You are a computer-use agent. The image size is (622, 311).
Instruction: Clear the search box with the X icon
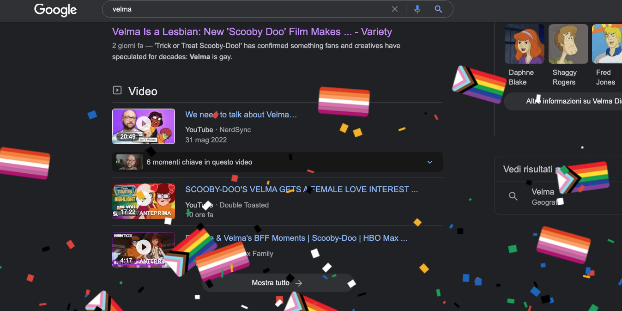click(x=395, y=9)
